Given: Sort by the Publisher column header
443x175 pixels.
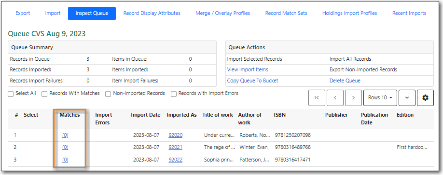Looking at the screenshot, I should click(336, 115).
